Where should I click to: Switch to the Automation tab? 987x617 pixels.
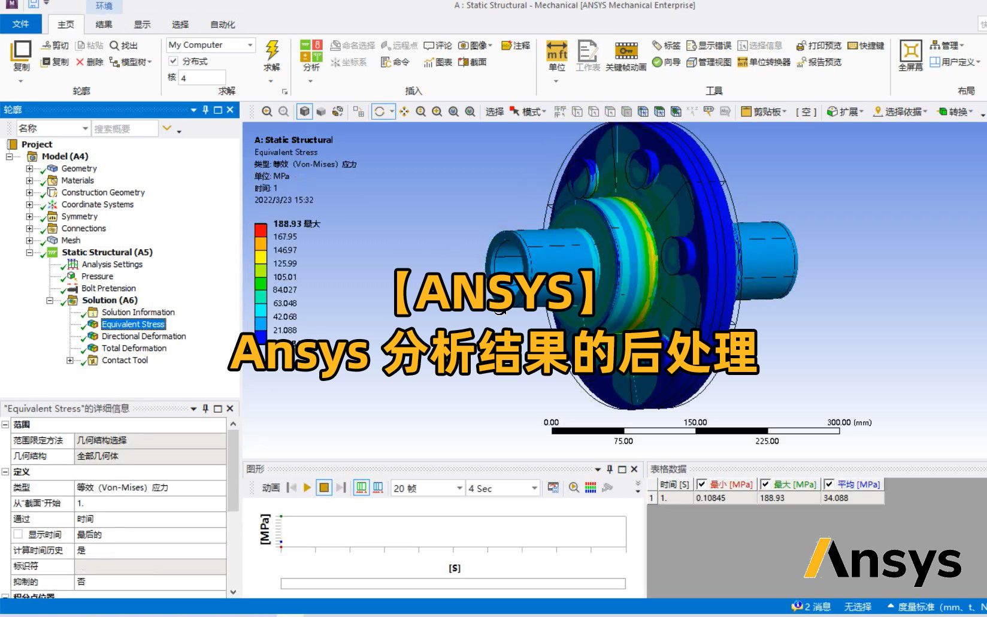[223, 25]
